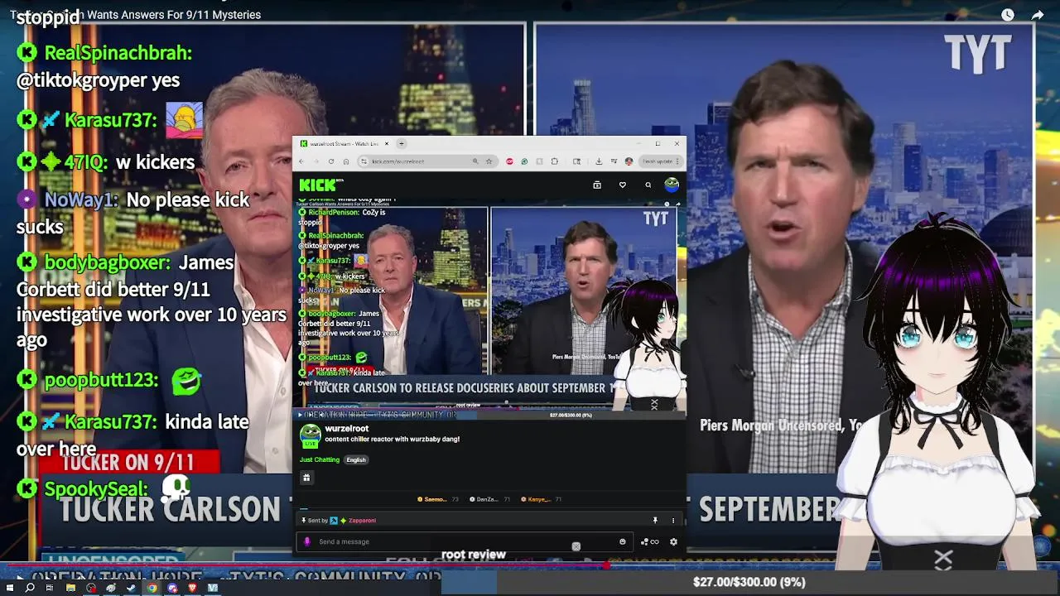Click the NoWay1 username in chat overlay
This screenshot has height=596, width=1060.
pyautogui.click(x=80, y=199)
